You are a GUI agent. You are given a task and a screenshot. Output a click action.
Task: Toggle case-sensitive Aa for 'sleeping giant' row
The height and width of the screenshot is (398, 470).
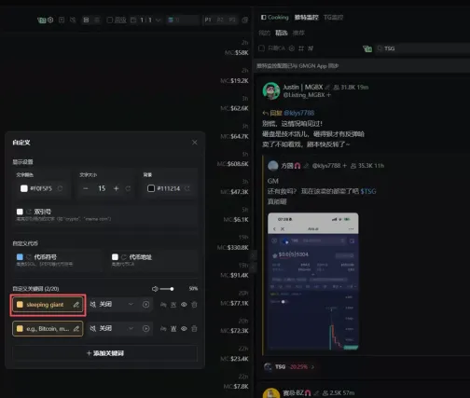click(x=163, y=305)
